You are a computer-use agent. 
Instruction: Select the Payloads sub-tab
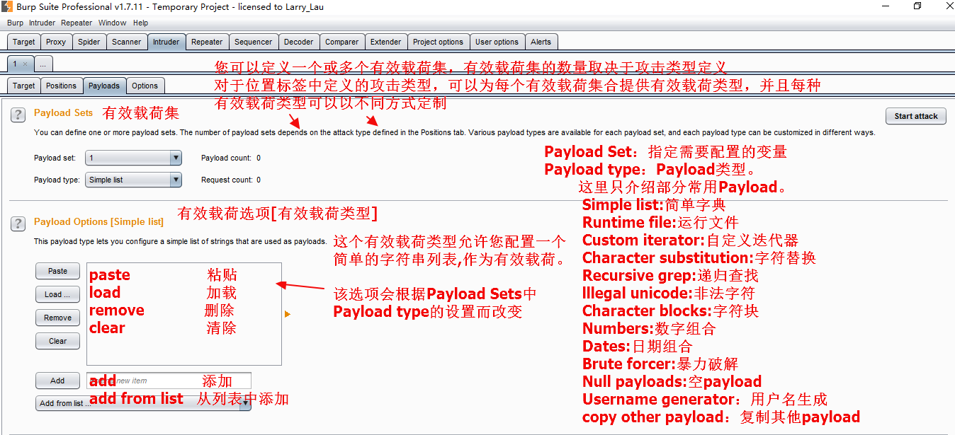pyautogui.click(x=104, y=86)
